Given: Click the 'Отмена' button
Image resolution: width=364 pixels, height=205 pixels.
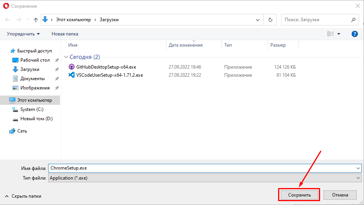Looking at the screenshot, I should pos(340,195).
